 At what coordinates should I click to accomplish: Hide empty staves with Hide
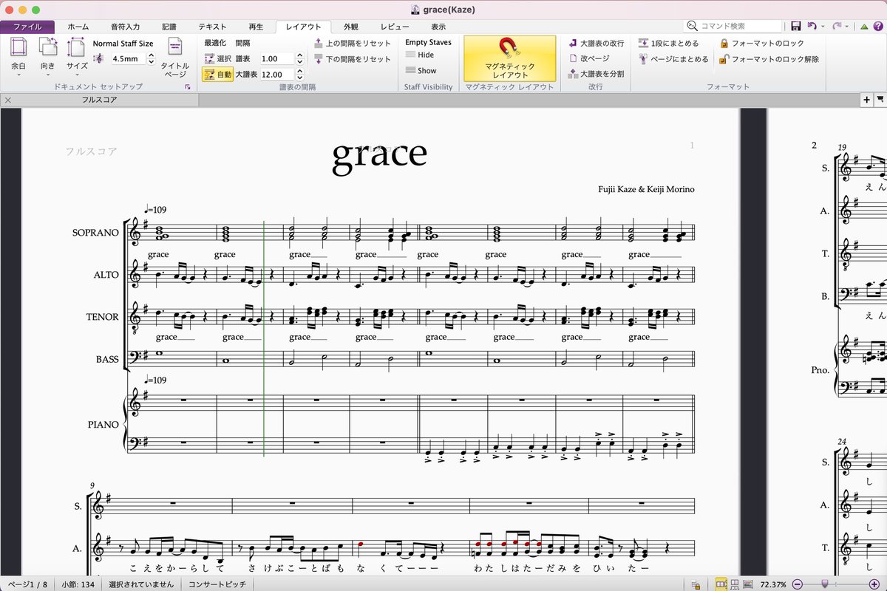tap(420, 55)
